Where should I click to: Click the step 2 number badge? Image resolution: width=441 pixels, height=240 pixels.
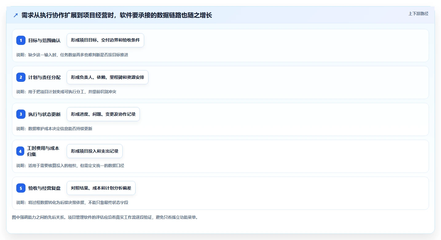(21, 77)
